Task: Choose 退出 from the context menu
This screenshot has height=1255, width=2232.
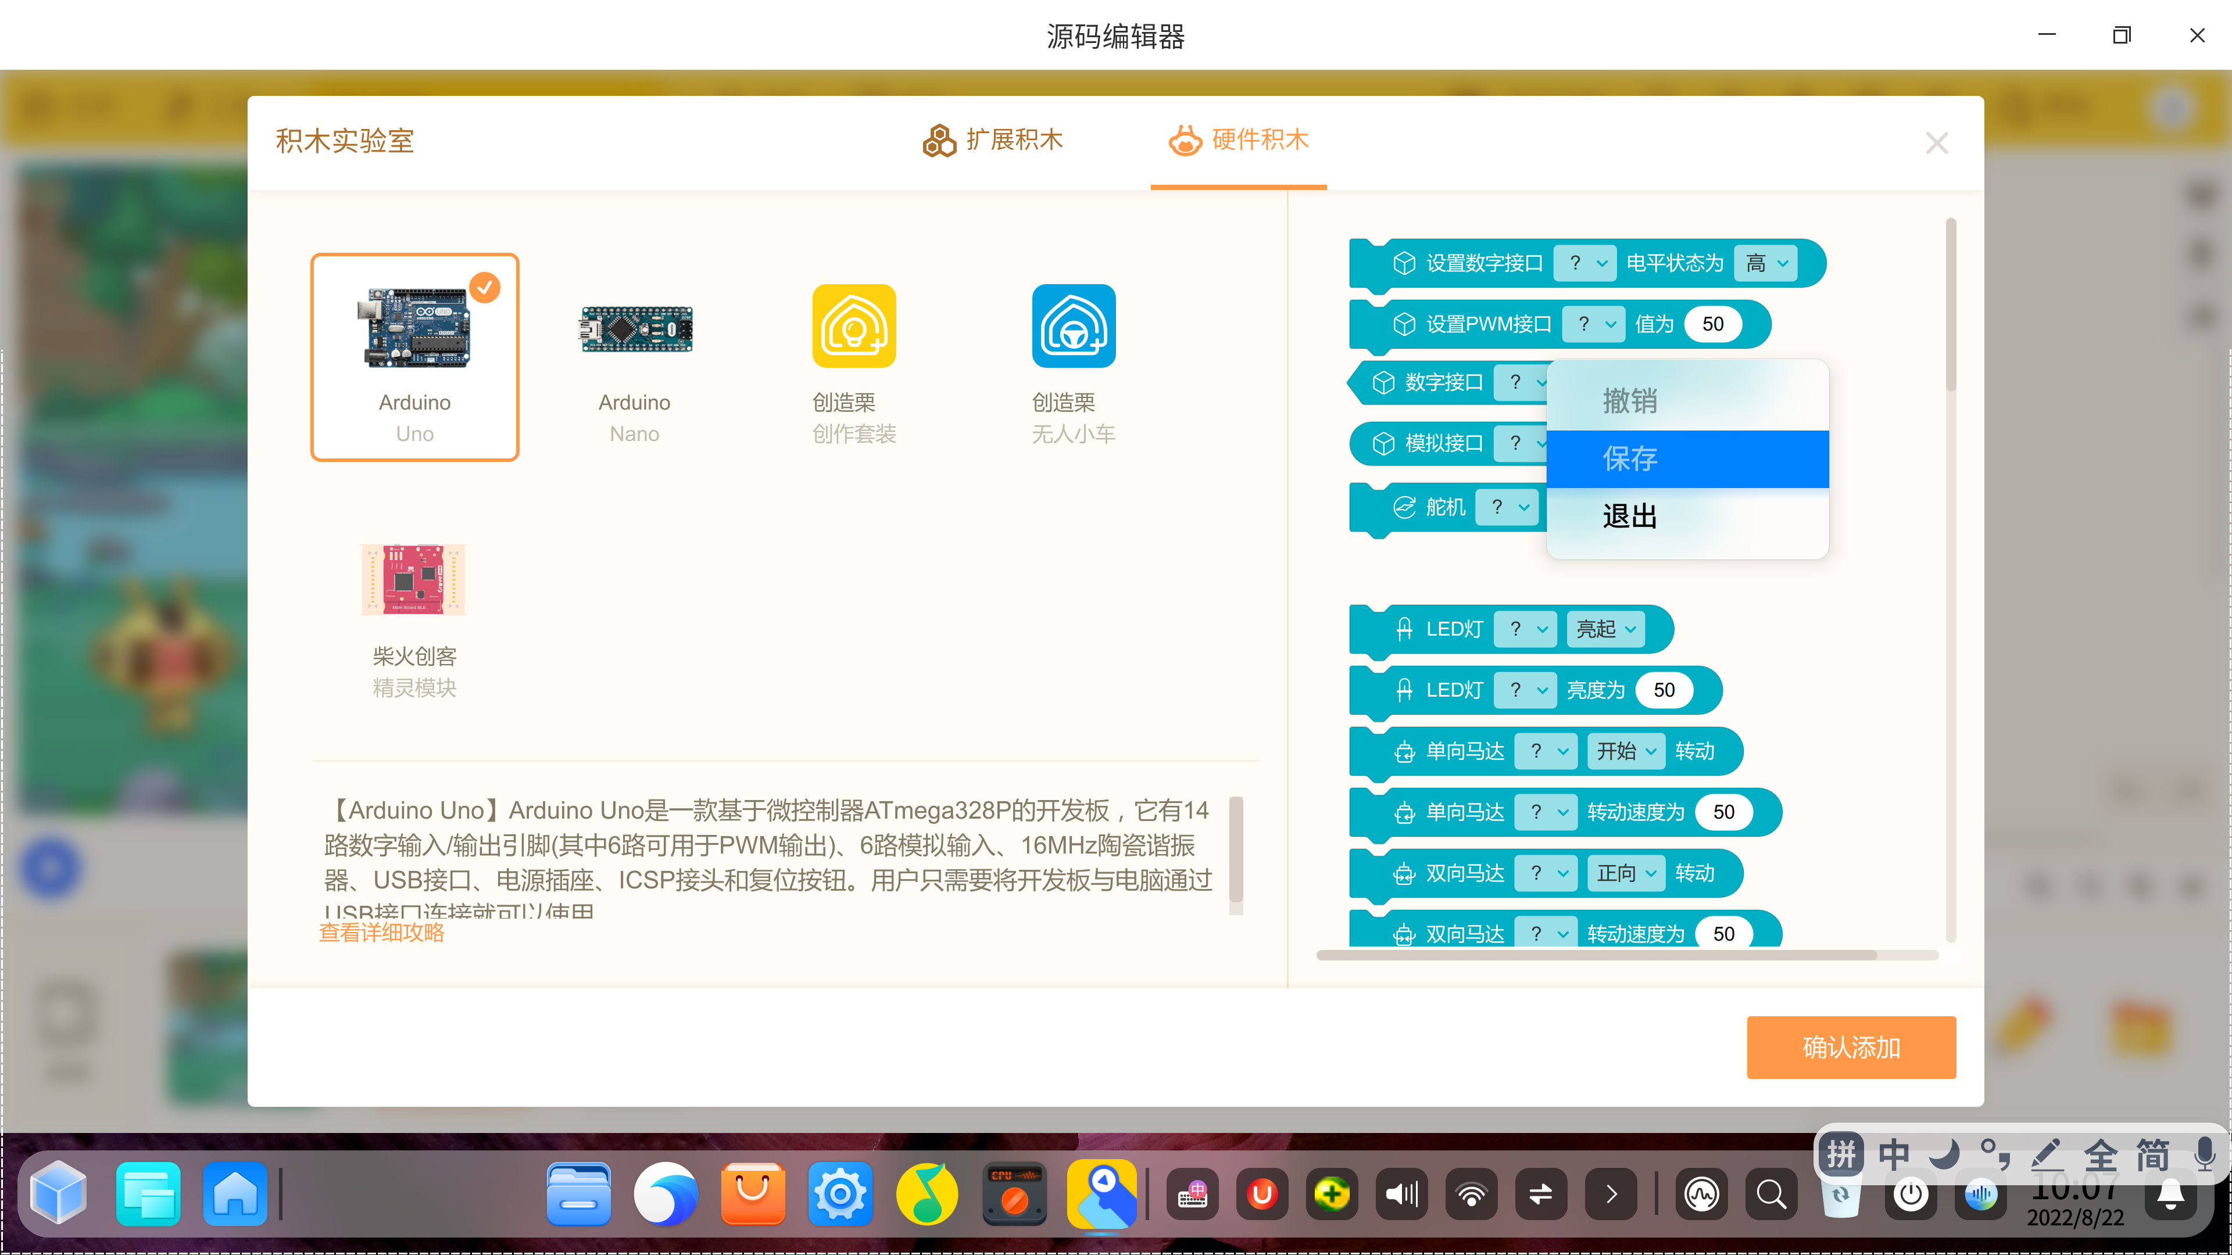Action: pos(1687,517)
